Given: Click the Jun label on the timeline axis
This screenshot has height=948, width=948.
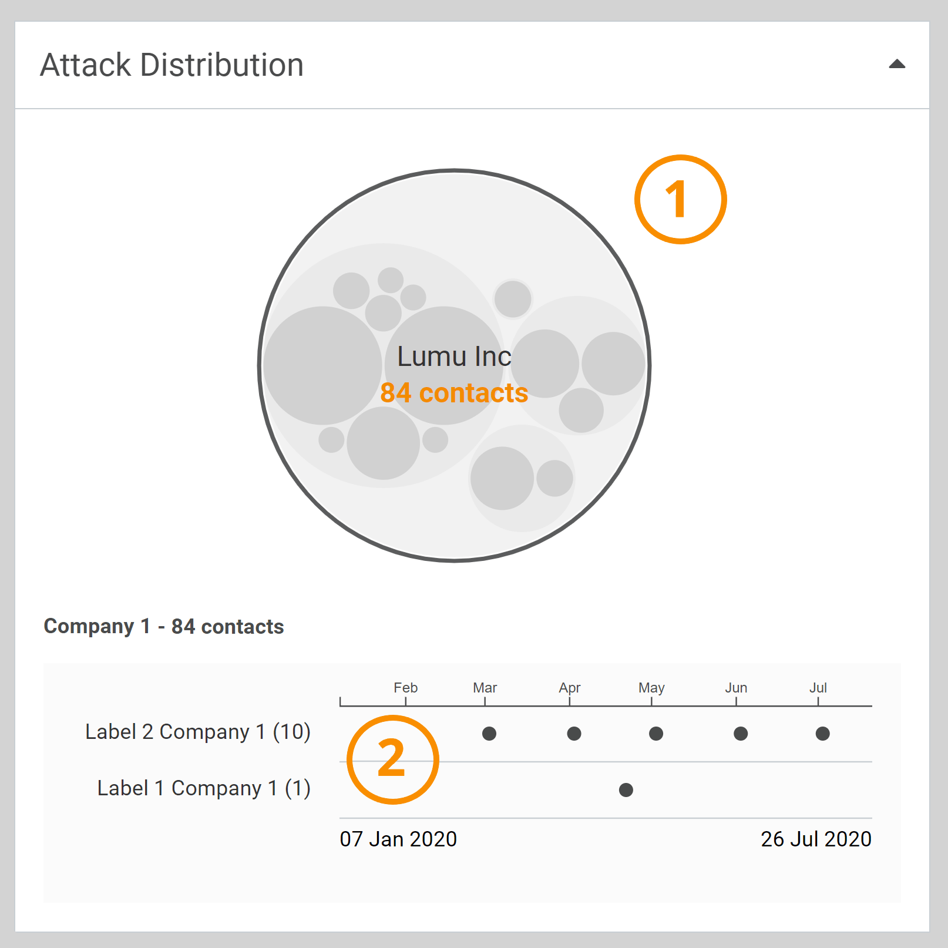Looking at the screenshot, I should (x=736, y=688).
